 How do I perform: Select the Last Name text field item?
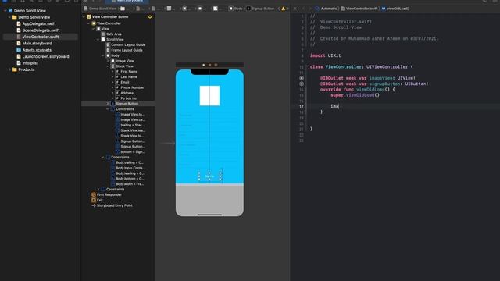click(129, 76)
